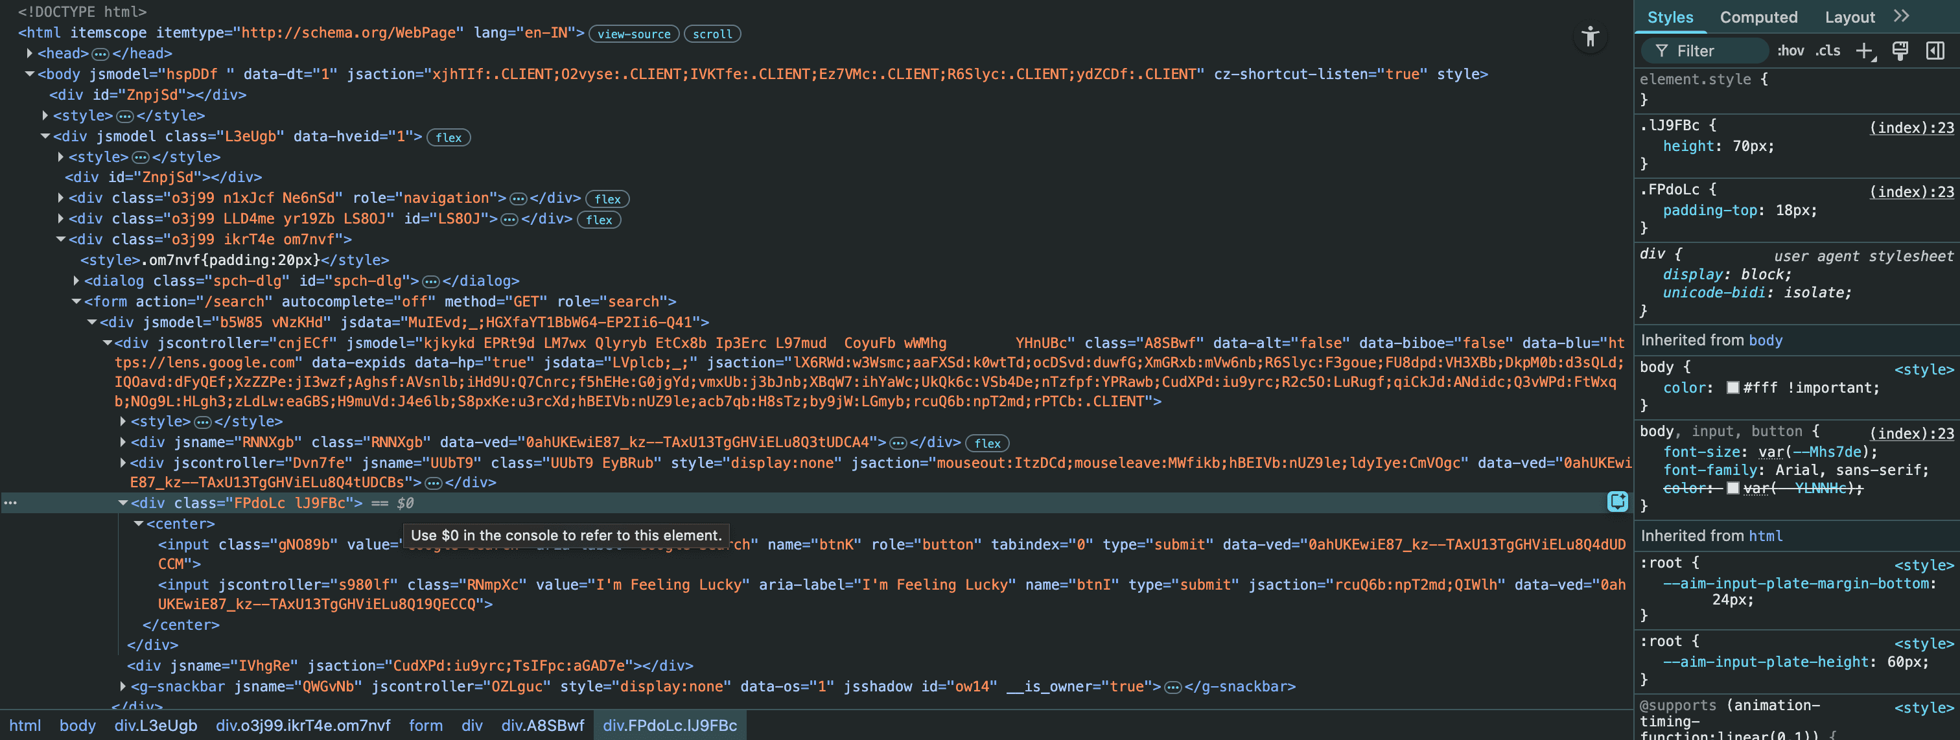Expand the ellipsis in the navigation div row

(x=518, y=198)
